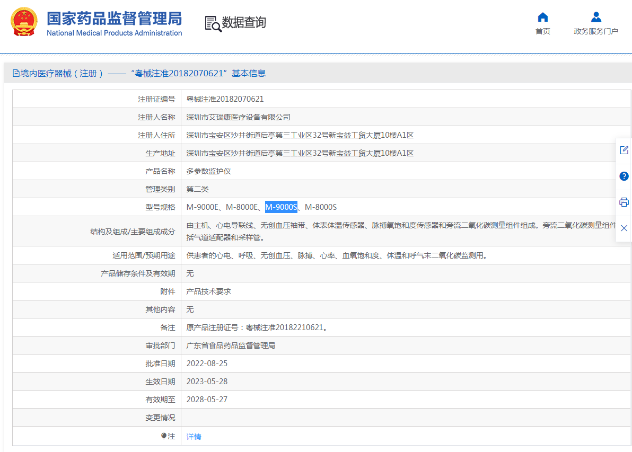Print the page using the printer icon
This screenshot has height=452, width=632.
click(x=624, y=202)
